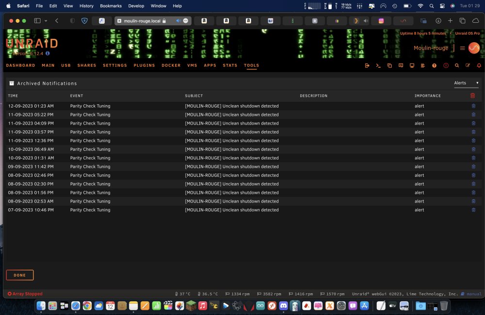Open Discord from the Dock

[283, 306]
